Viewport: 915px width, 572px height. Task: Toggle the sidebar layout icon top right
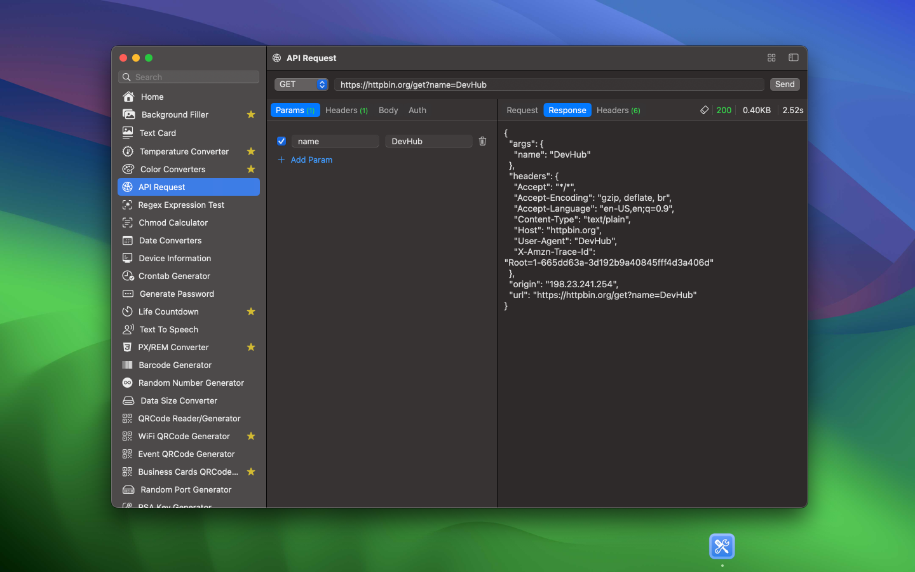point(793,57)
